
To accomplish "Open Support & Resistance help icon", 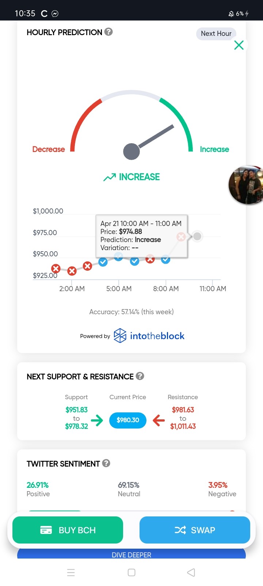I will pyautogui.click(x=140, y=376).
